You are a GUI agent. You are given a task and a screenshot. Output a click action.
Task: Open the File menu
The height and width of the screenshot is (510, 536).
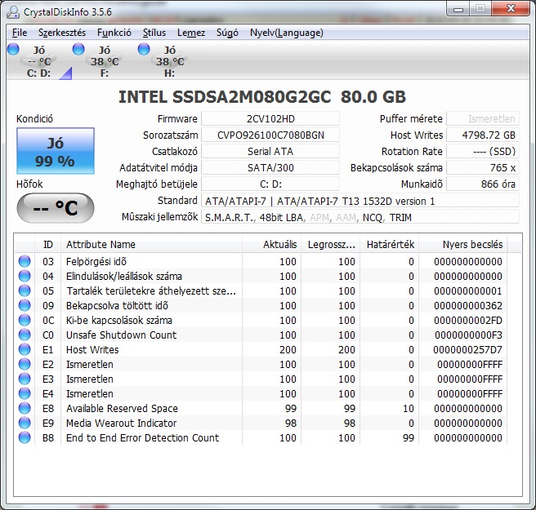pyautogui.click(x=20, y=33)
